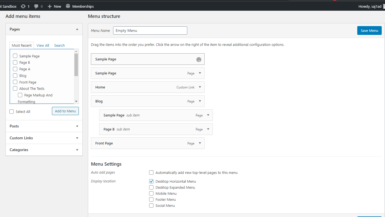The image size is (385, 217).
Task: Switch to the Search tab
Action: click(59, 46)
